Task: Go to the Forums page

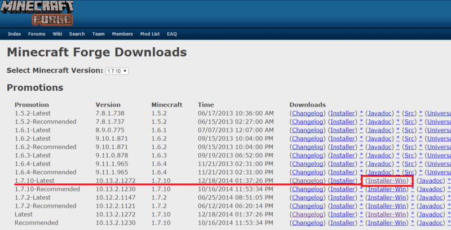Action: 37,34
